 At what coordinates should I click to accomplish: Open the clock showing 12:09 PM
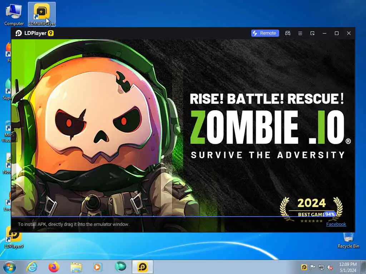pos(348,267)
